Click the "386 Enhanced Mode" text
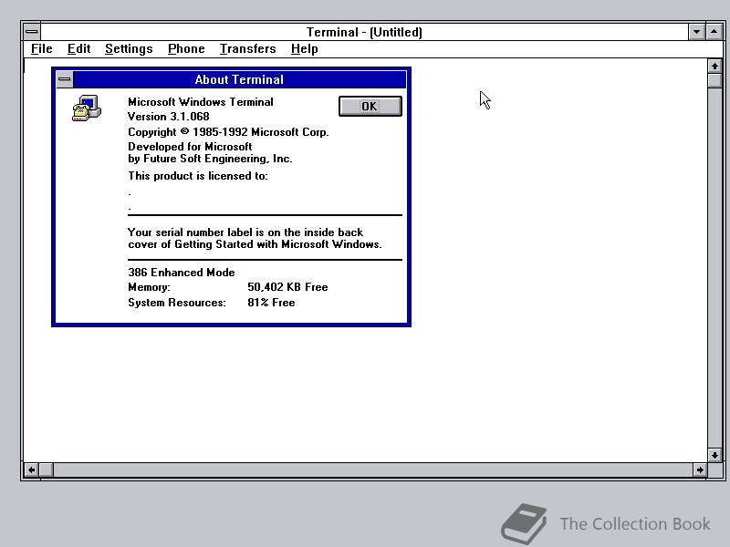Image resolution: width=730 pixels, height=547 pixels. pyautogui.click(x=181, y=272)
